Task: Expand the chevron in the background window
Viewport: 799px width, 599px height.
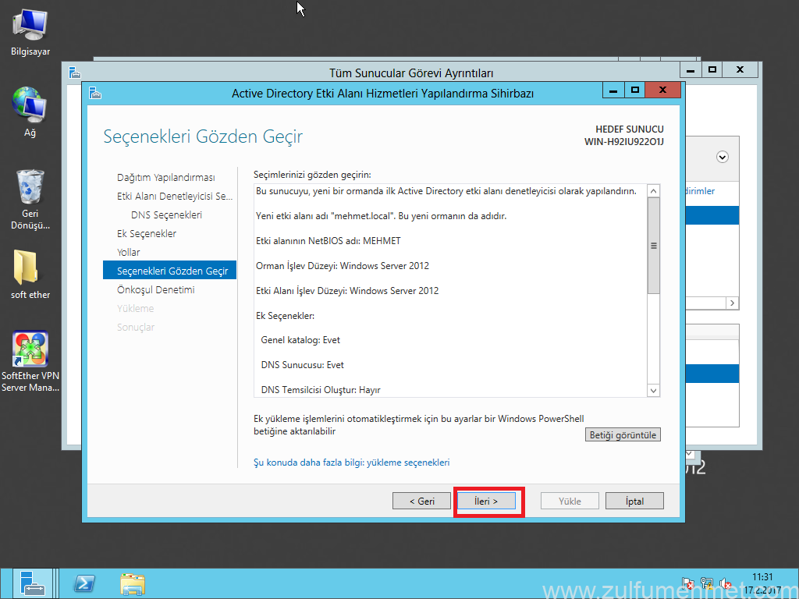Action: (x=723, y=157)
